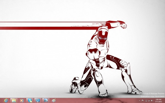Show hidden tray icons arrow
This screenshot has height=103, width=165.
[x=140, y=101]
